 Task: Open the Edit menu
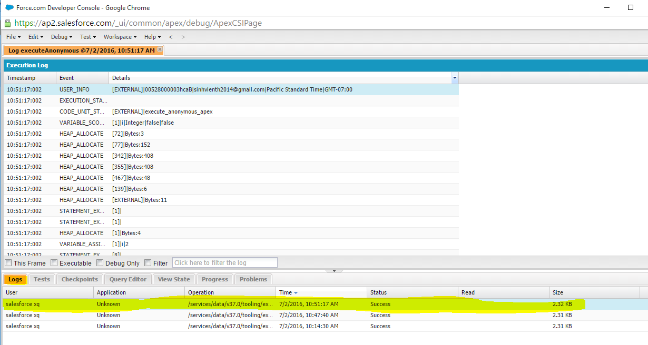pos(36,37)
